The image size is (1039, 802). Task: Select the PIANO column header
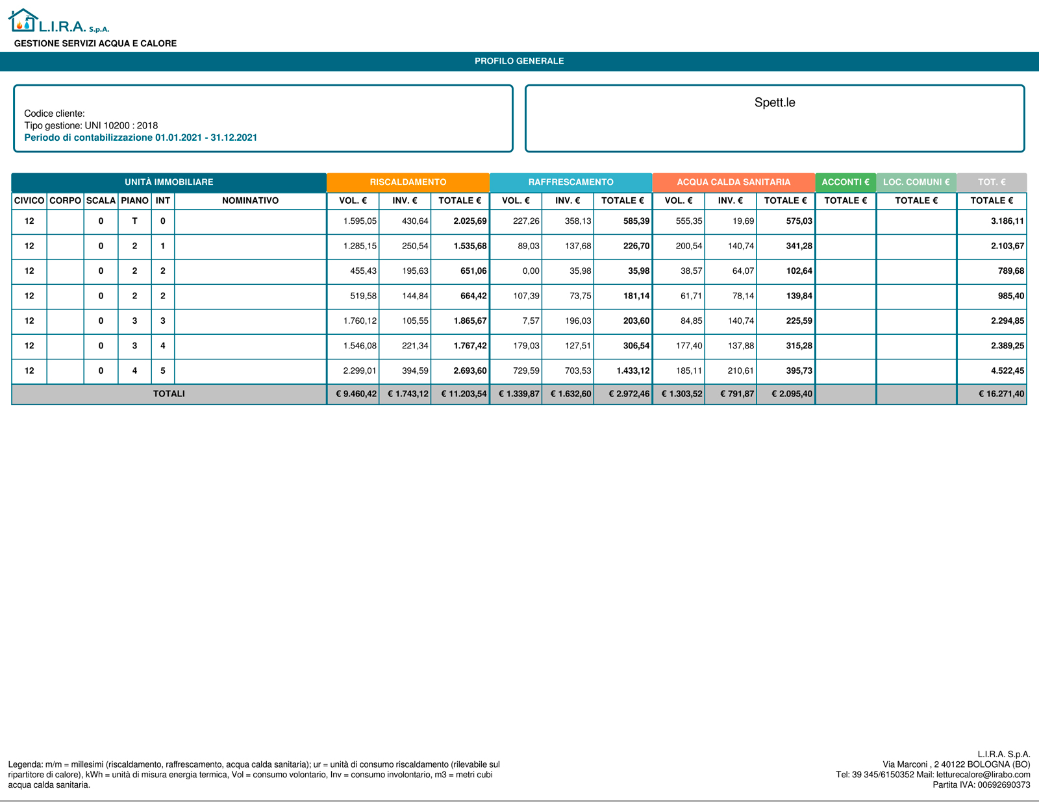click(x=134, y=200)
